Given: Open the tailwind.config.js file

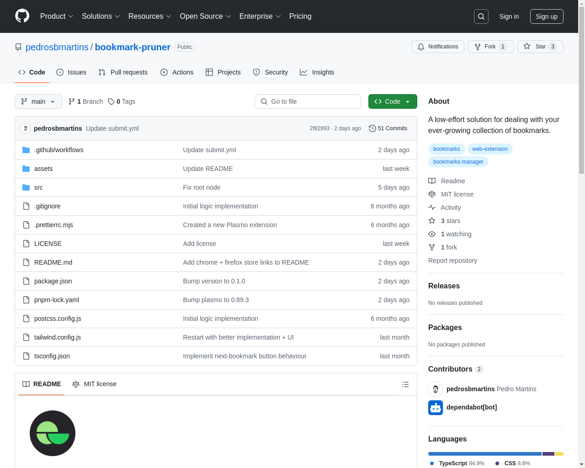Looking at the screenshot, I should [58, 337].
